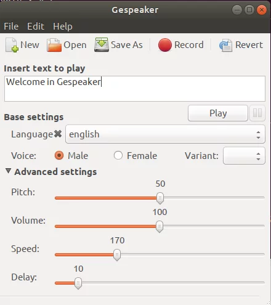This screenshot has width=271, height=305.
Task: Select the Female voice radio button
Action: pyautogui.click(x=118, y=155)
